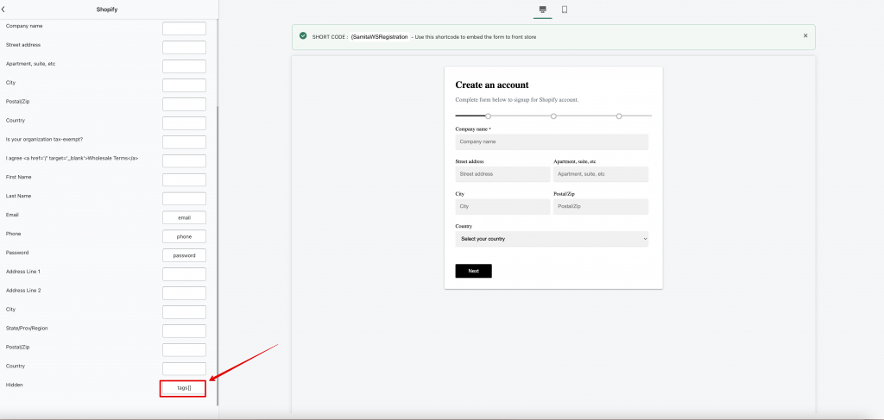Screen dimensions: 884x420
Task: Go back using the Shopify panel chevron
Action: pyautogui.click(x=3, y=9)
